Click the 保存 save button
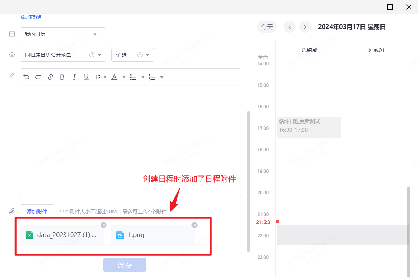This screenshot has width=418, height=278. (x=125, y=265)
